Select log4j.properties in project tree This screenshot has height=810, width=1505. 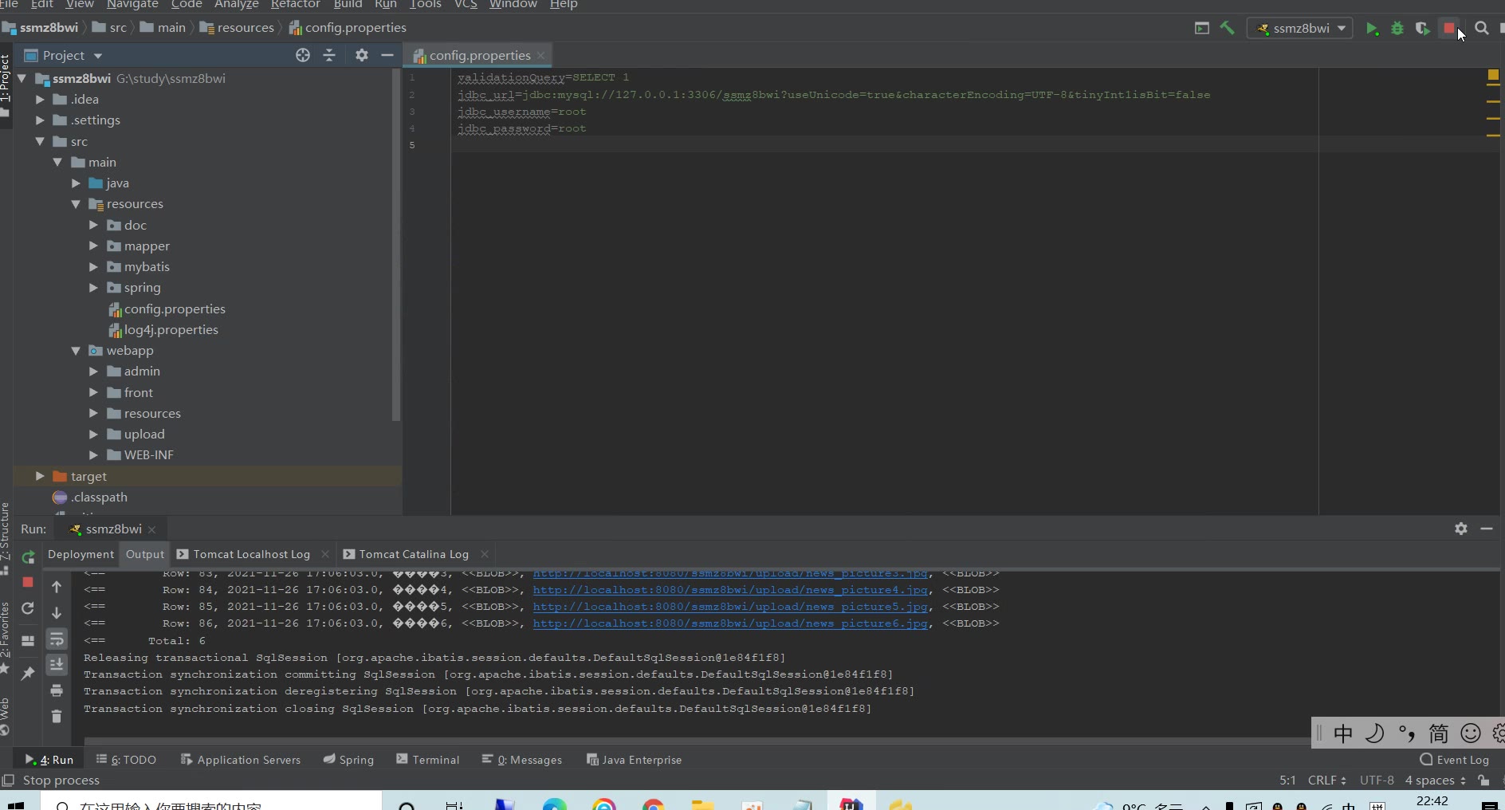[x=171, y=330]
